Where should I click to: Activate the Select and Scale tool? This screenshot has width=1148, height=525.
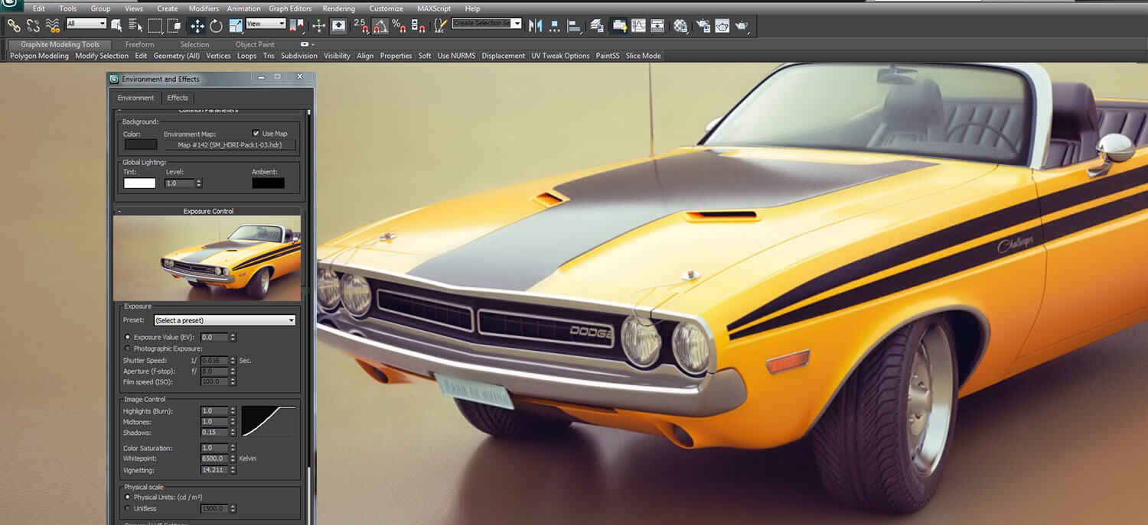click(235, 25)
